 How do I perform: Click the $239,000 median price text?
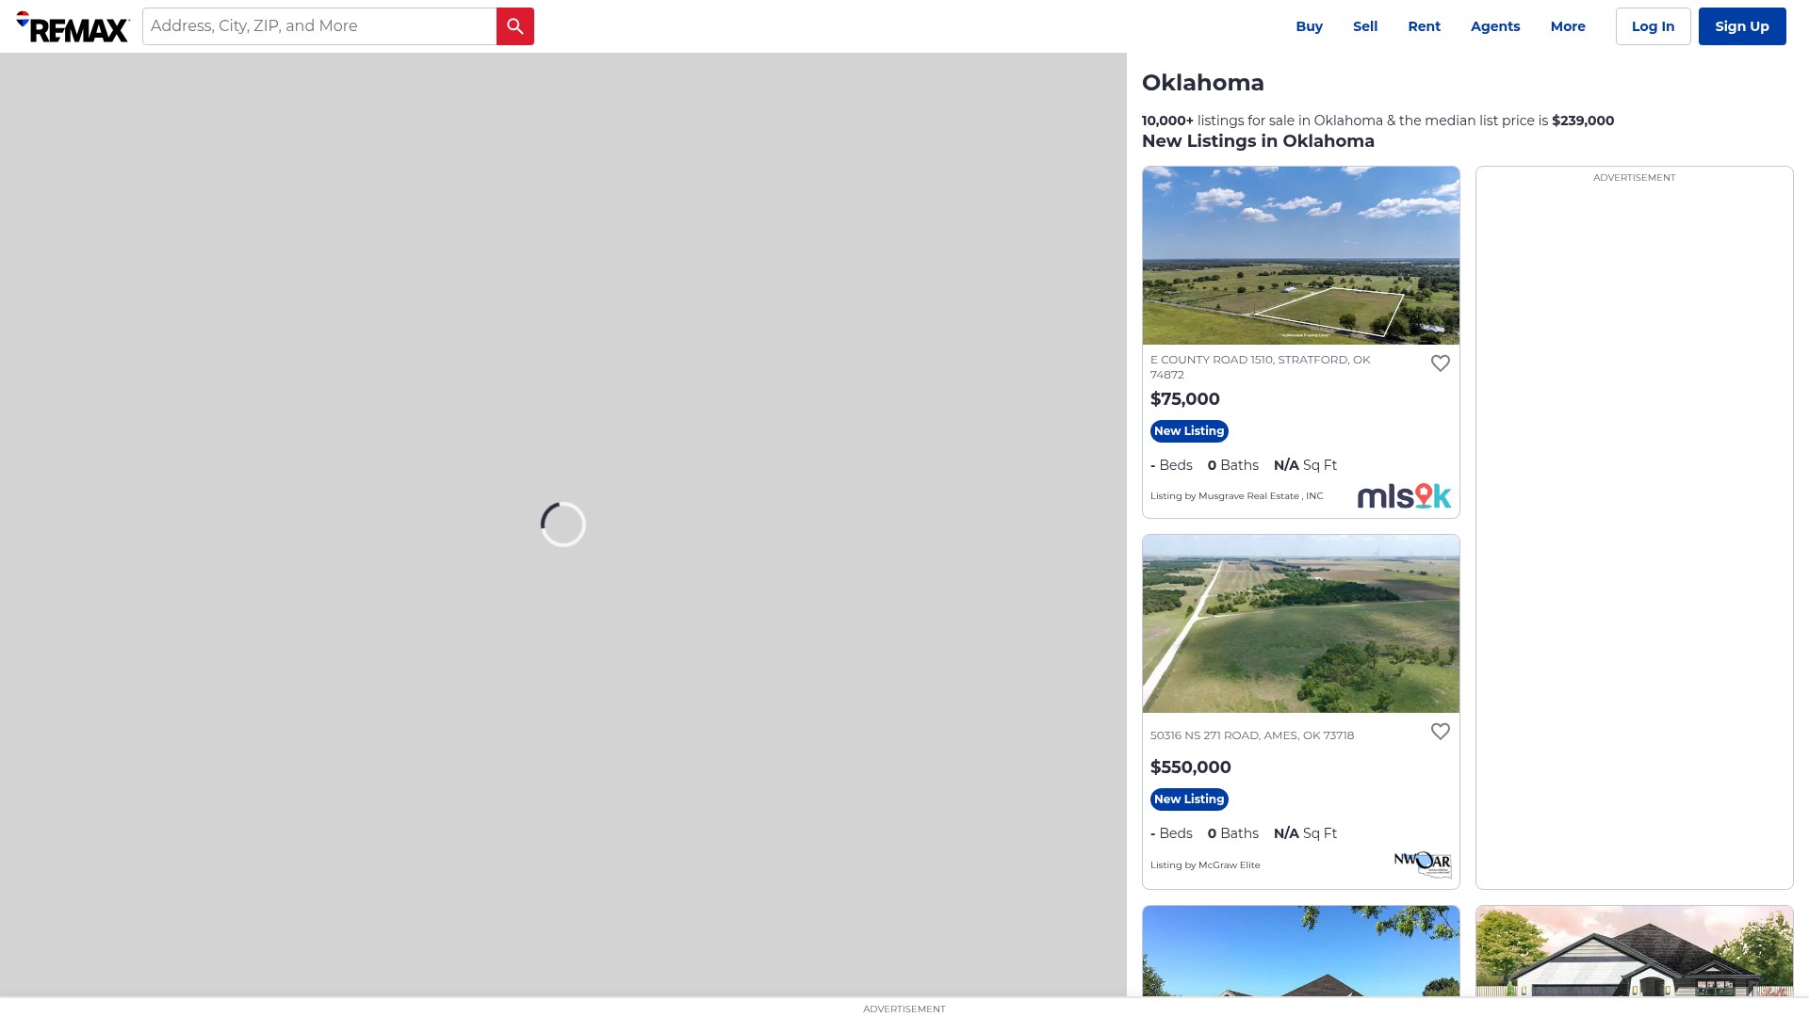tap(1583, 121)
